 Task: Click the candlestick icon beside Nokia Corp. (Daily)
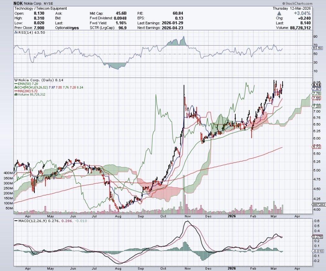tap(16, 80)
